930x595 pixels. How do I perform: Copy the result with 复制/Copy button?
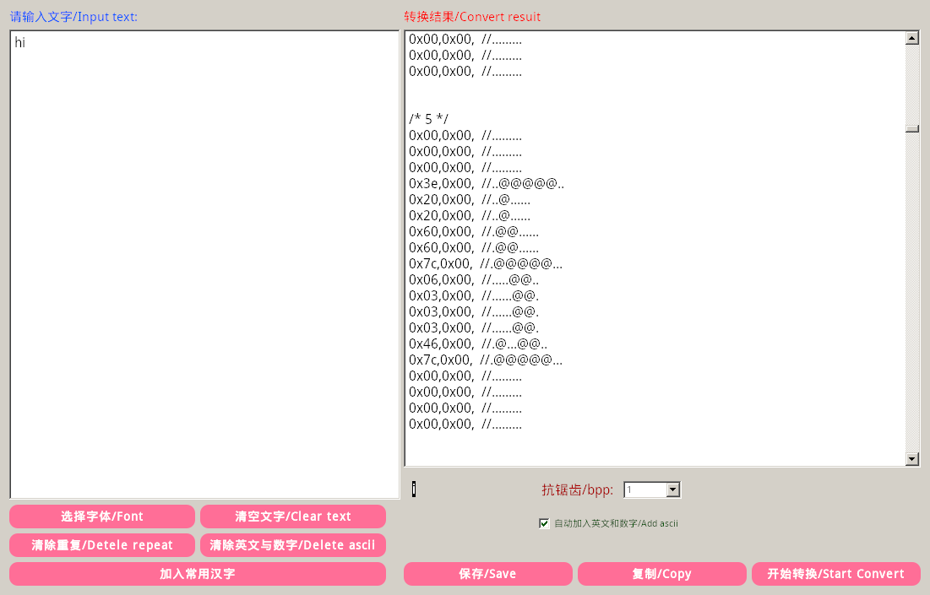662,574
